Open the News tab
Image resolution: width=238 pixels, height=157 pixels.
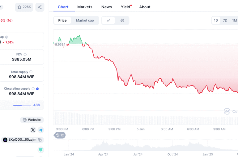point(107,7)
